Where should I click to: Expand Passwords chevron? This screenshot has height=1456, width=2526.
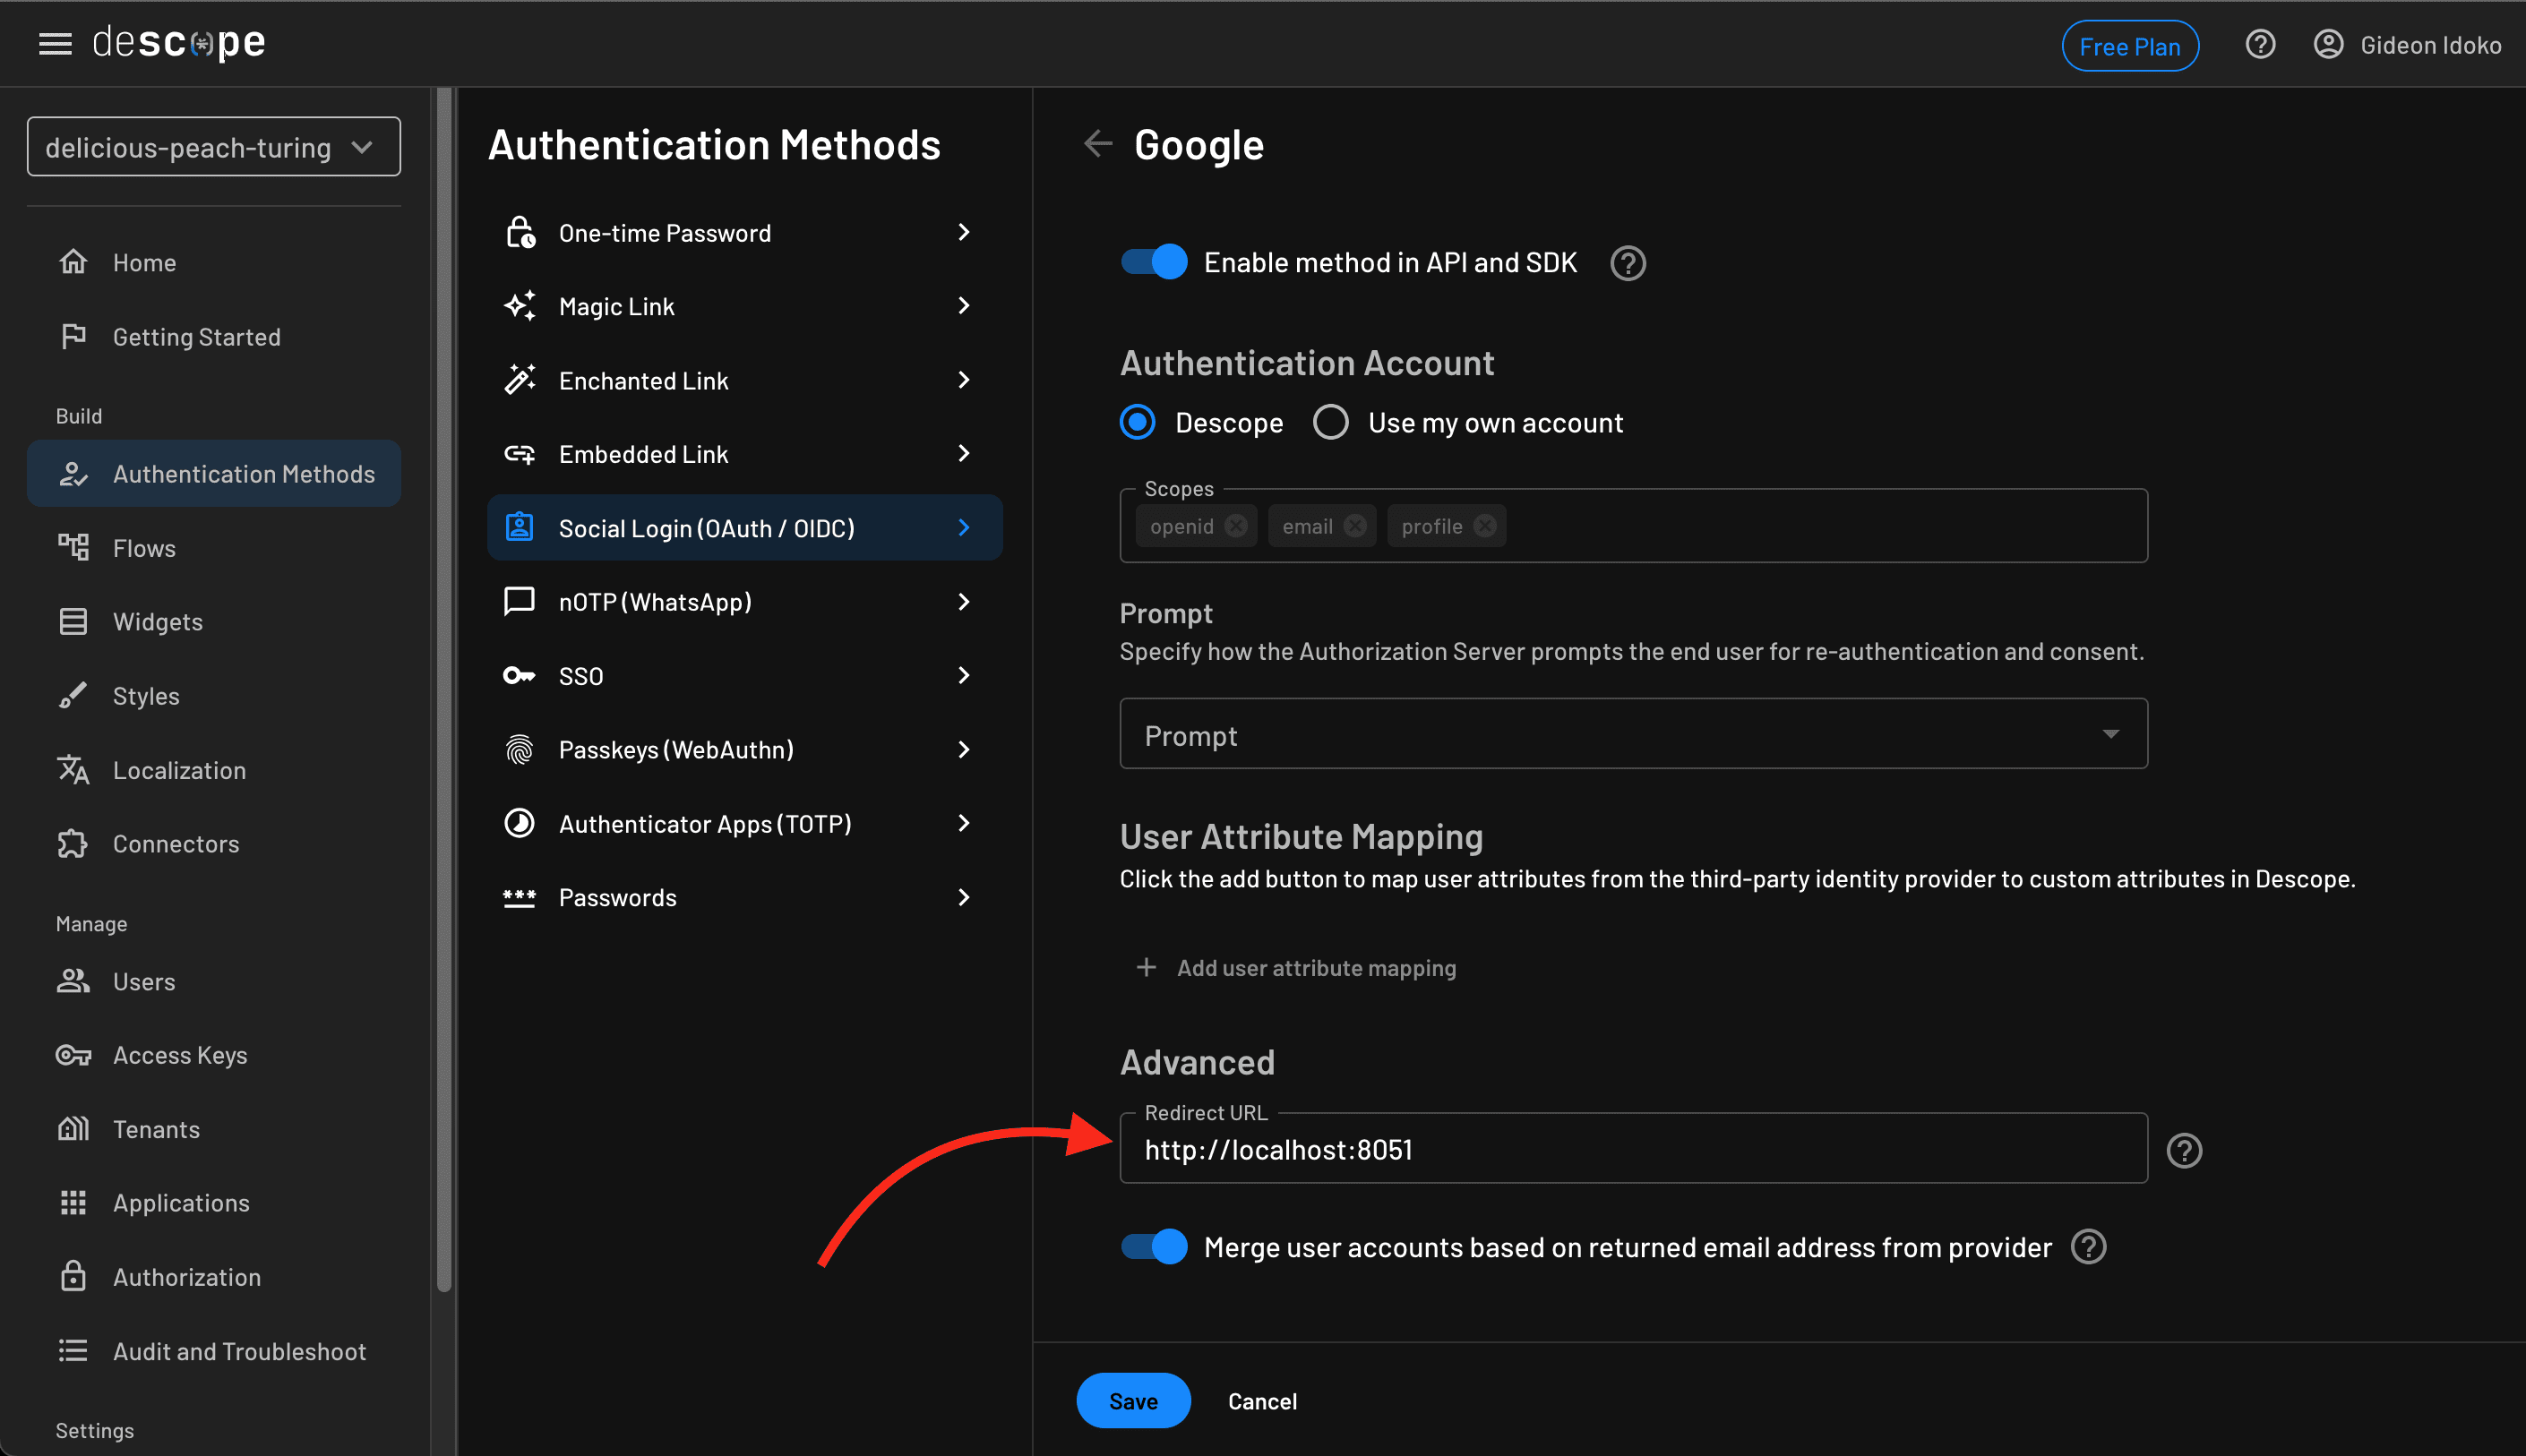click(963, 897)
